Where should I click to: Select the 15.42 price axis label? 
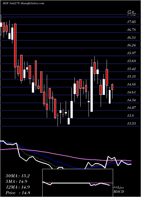[132, 69]
